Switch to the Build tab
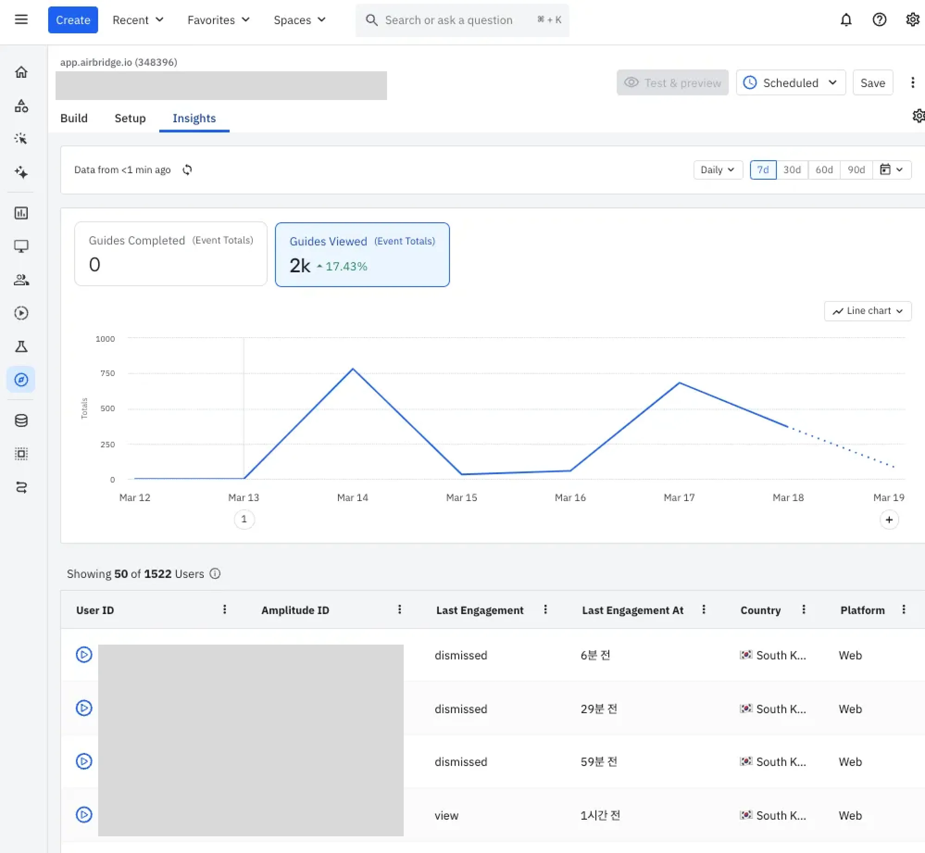This screenshot has height=853, width=925. pos(74,118)
